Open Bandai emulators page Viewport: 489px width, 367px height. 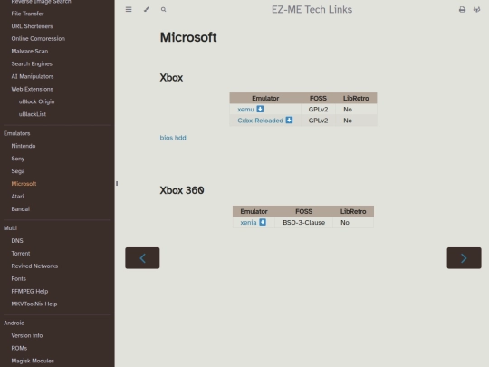coord(21,209)
